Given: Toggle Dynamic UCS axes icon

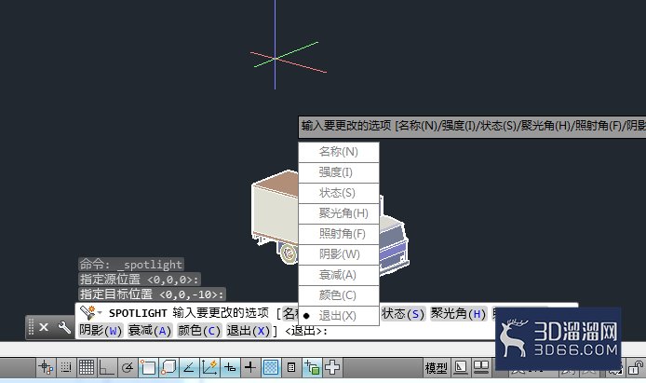Looking at the screenshot, I should (x=209, y=367).
